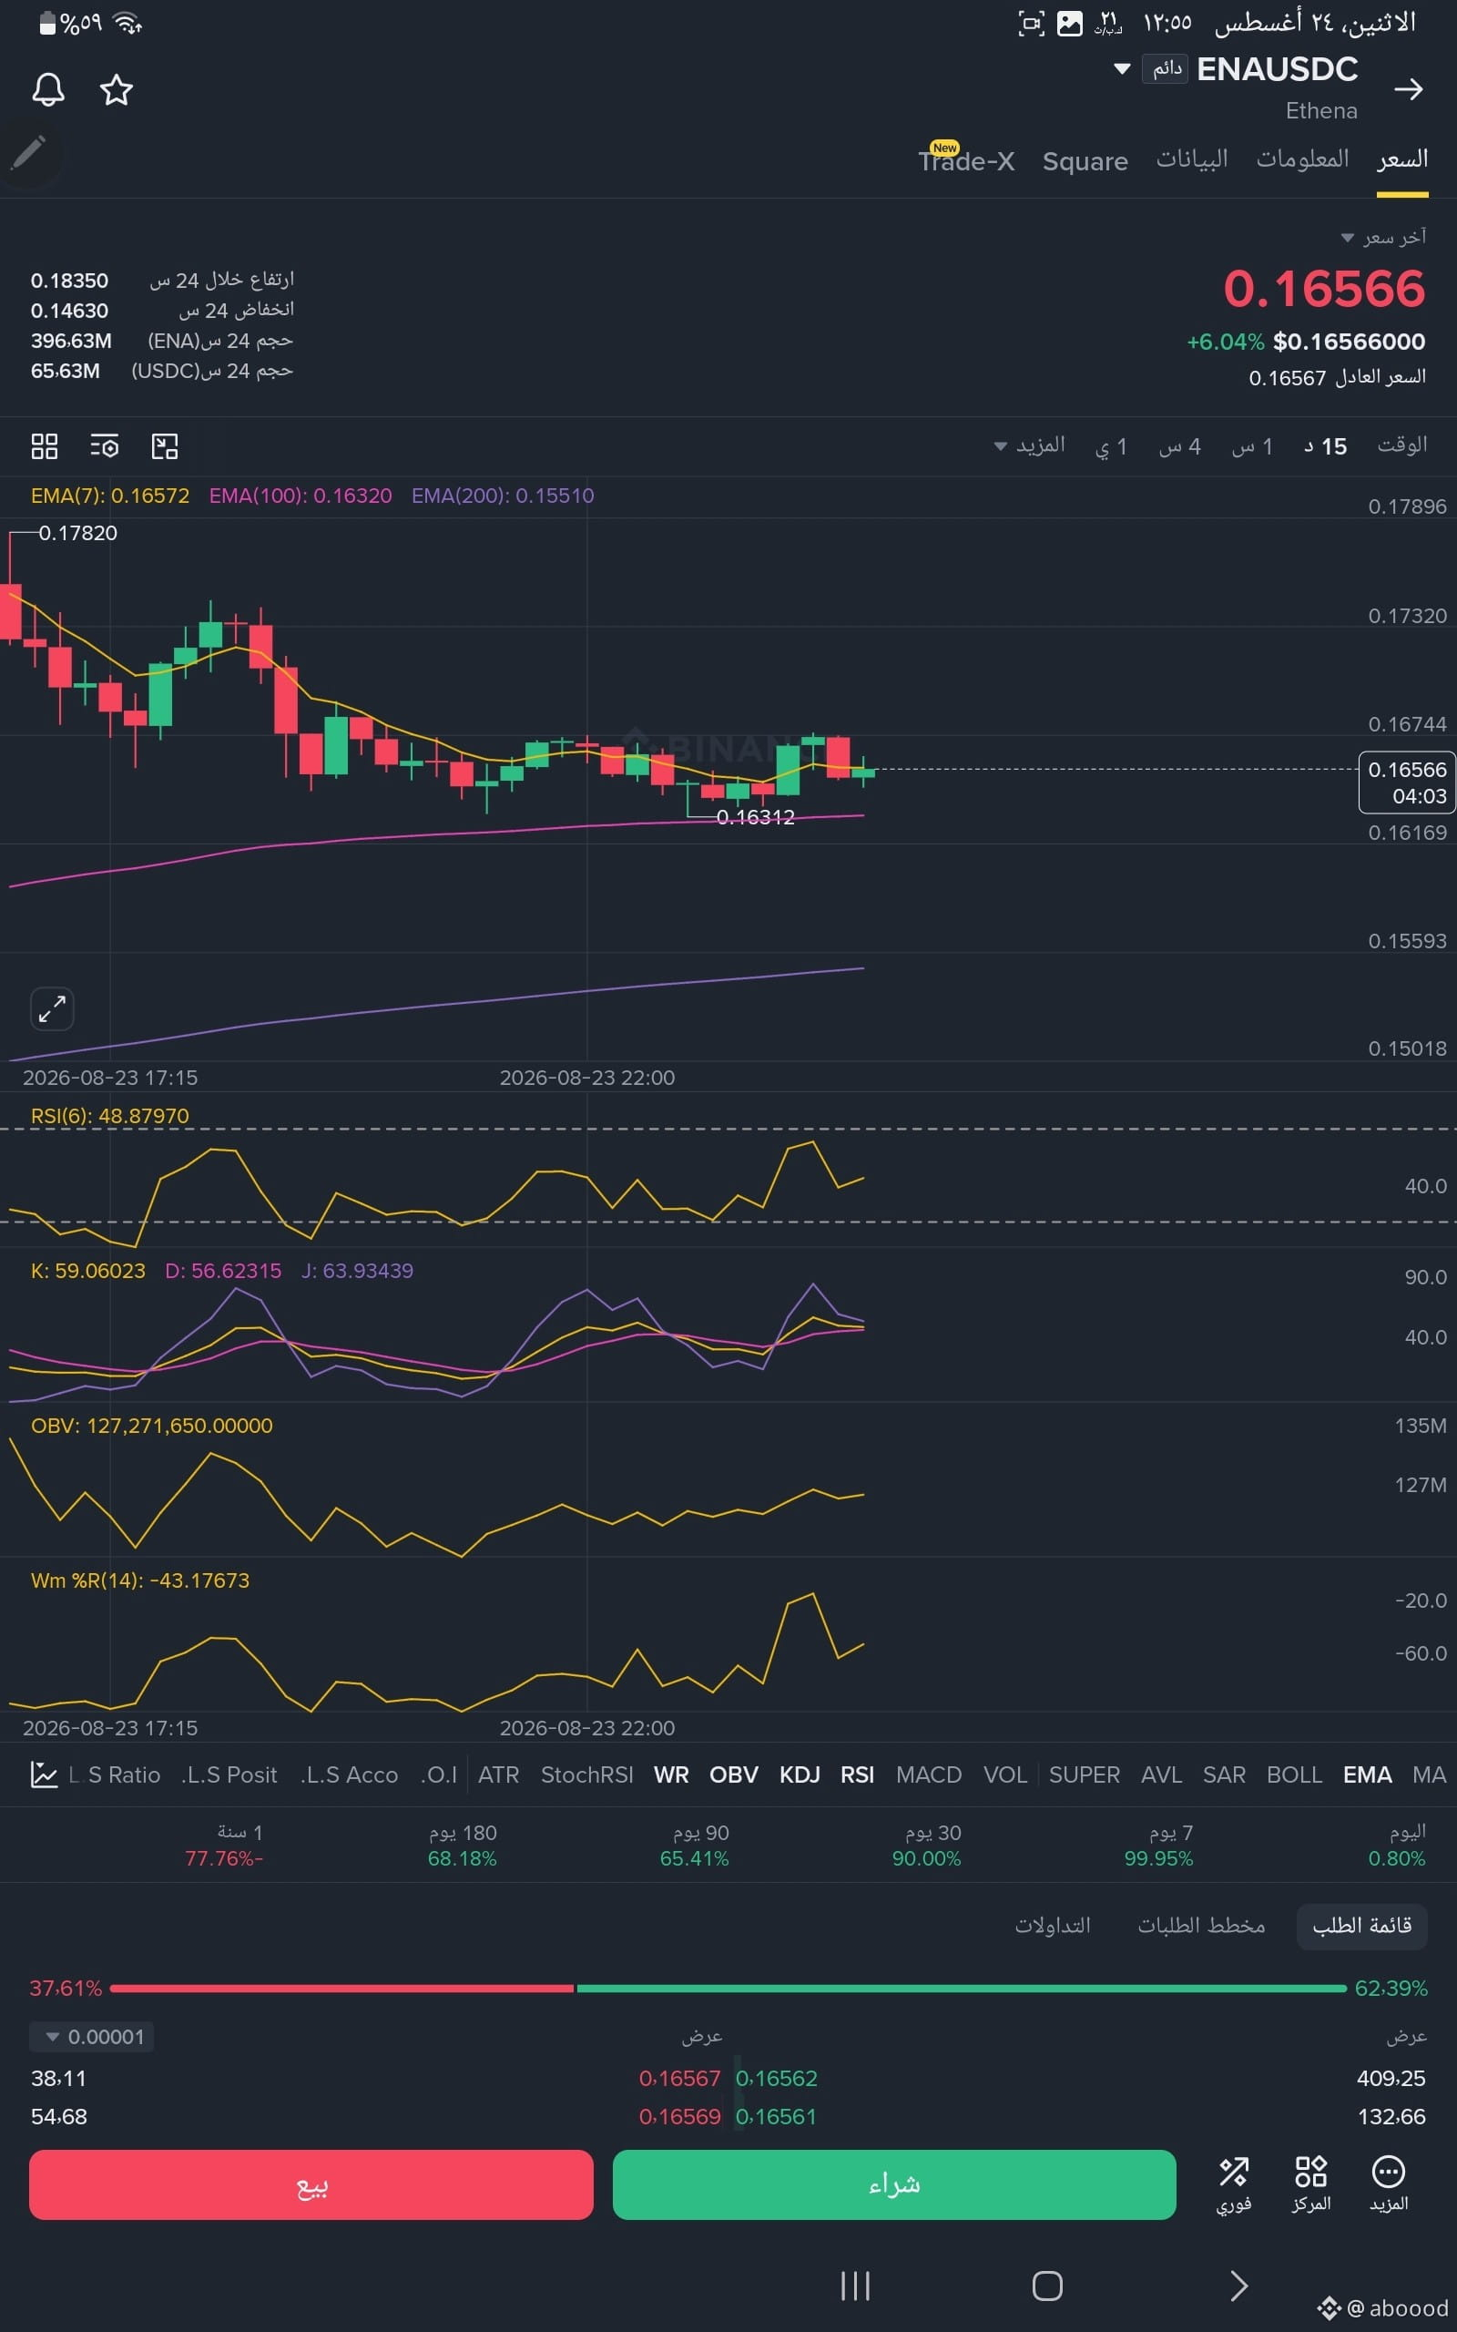The image size is (1457, 2332).
Task: Toggle the RSI indicator
Action: tap(858, 1775)
